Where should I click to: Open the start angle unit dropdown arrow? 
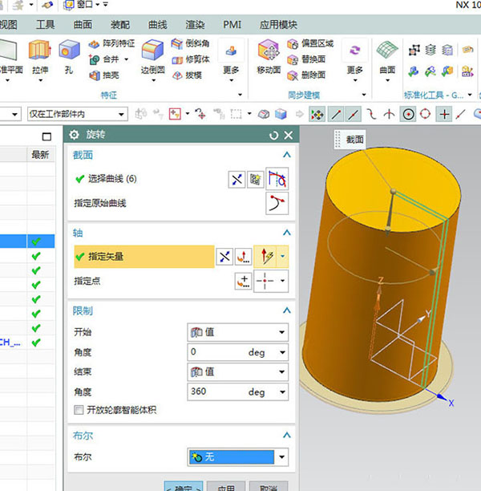tap(282, 352)
